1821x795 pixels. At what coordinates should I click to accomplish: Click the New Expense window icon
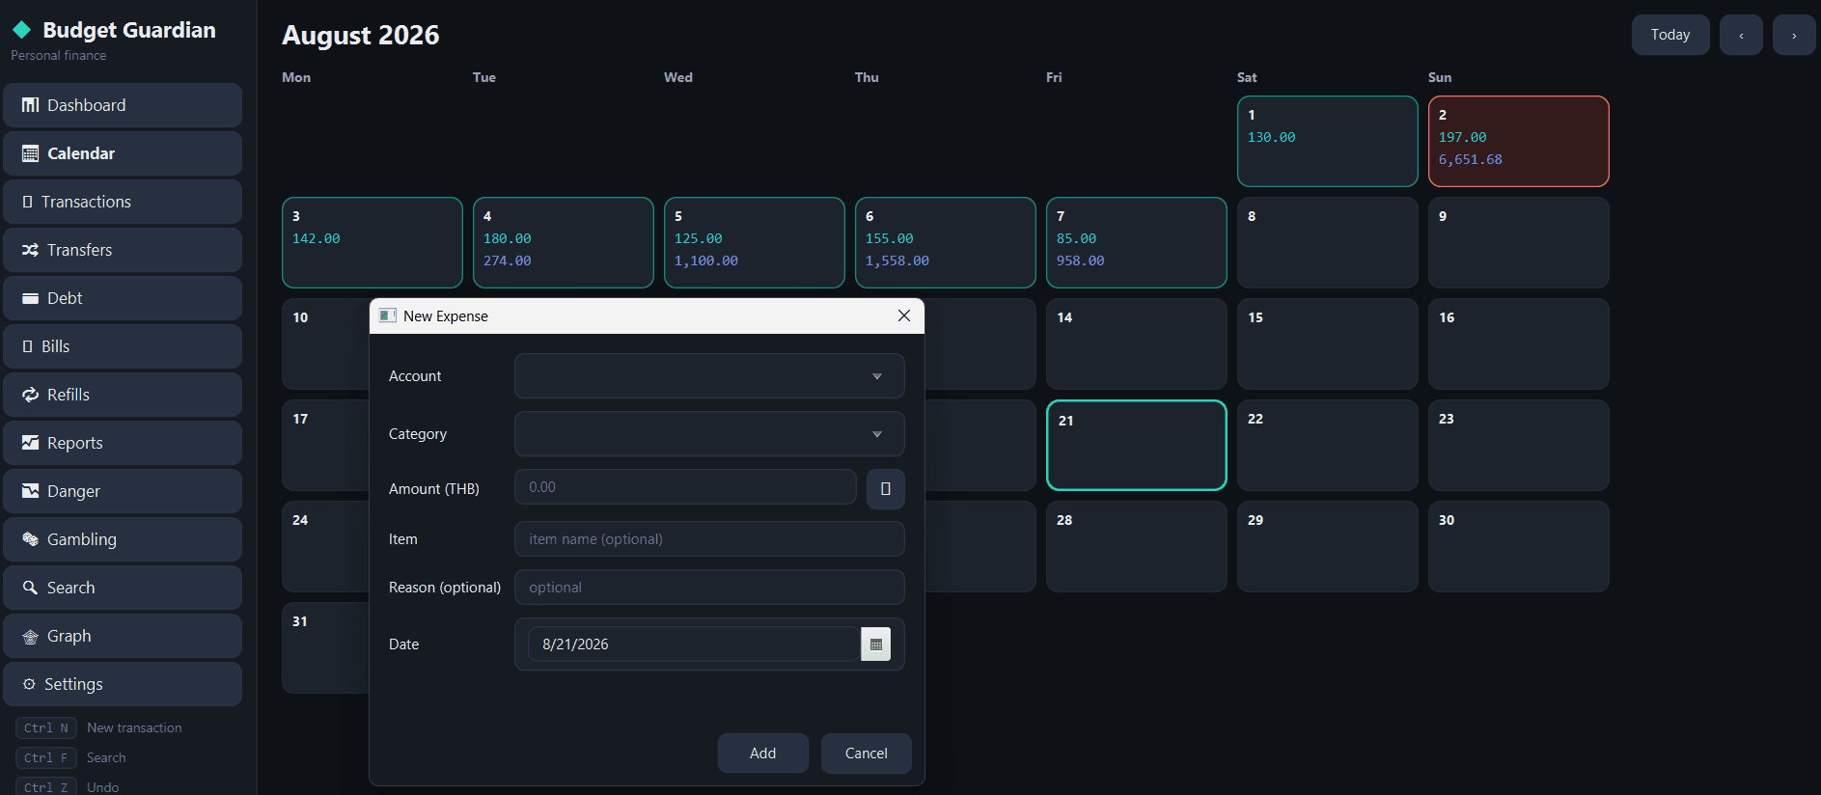(388, 315)
